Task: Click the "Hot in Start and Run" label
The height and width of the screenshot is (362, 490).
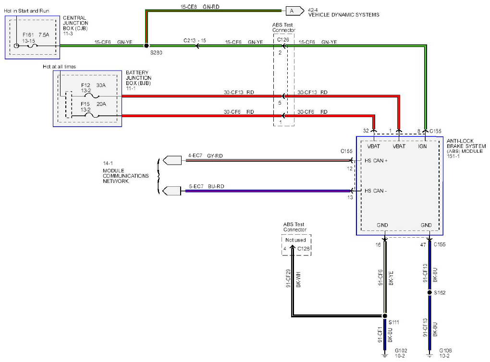Action: [x=26, y=11]
